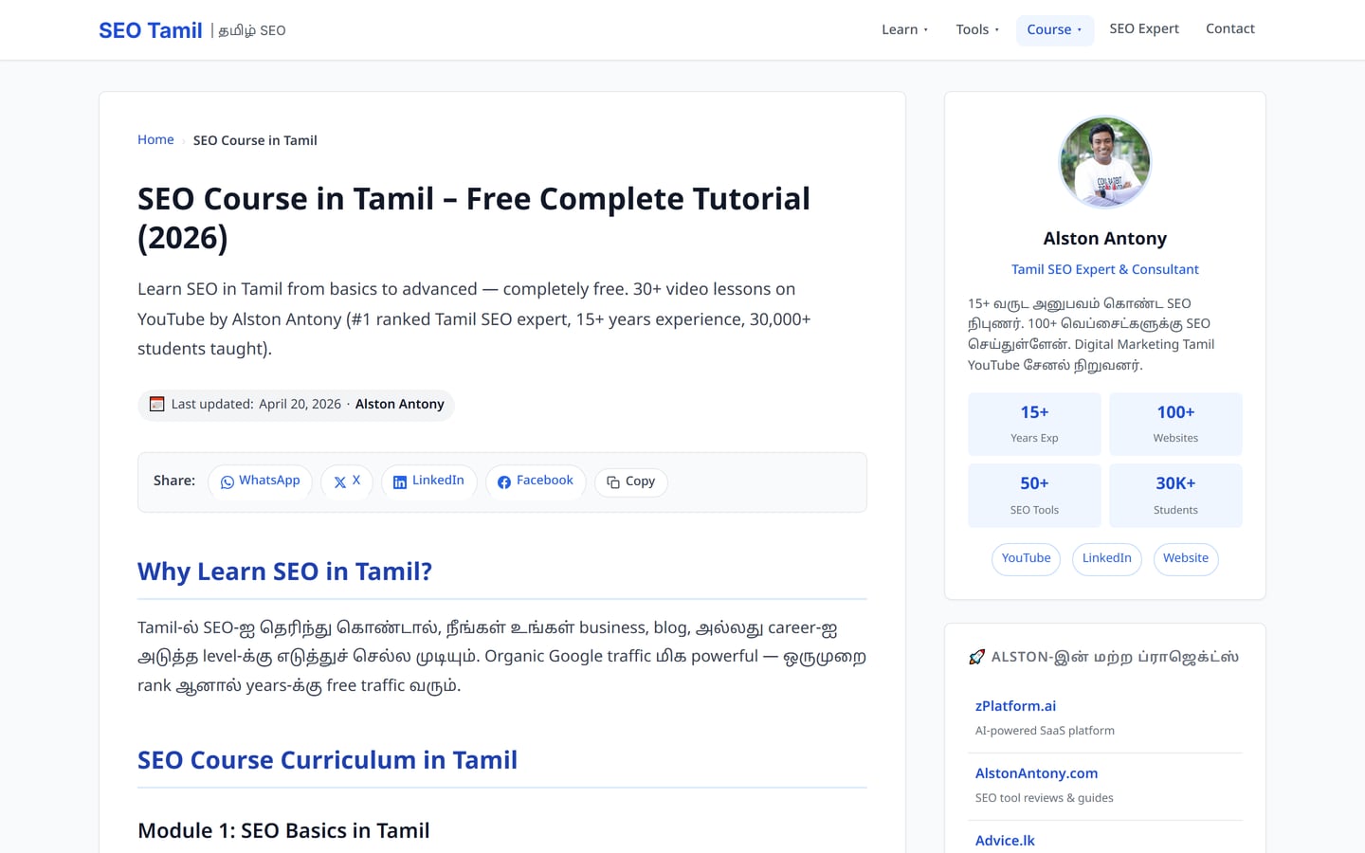Click the Facebook icon in share bar
This screenshot has height=853, width=1365.
tap(504, 482)
